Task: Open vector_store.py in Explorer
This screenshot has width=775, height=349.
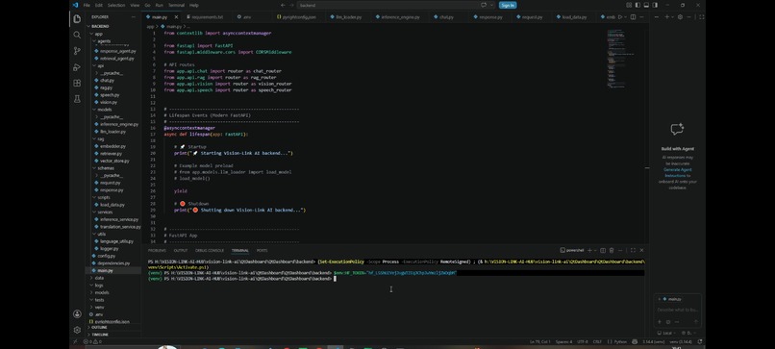Action: (x=114, y=161)
